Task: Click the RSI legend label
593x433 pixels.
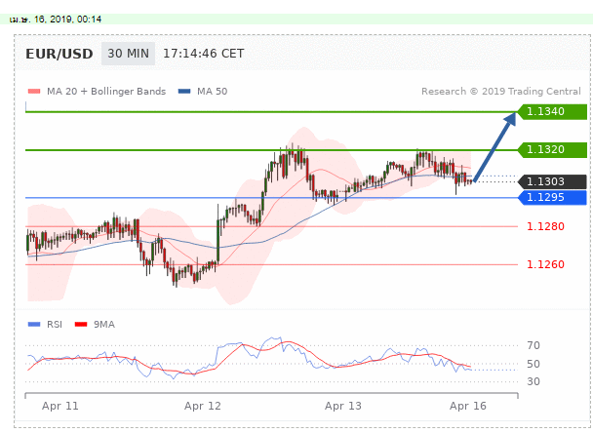Action: coord(55,325)
